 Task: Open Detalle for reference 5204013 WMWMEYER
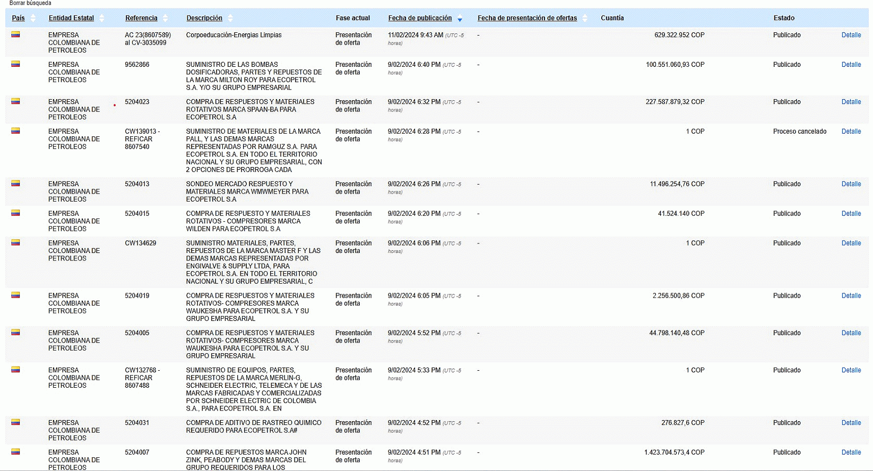pos(851,184)
